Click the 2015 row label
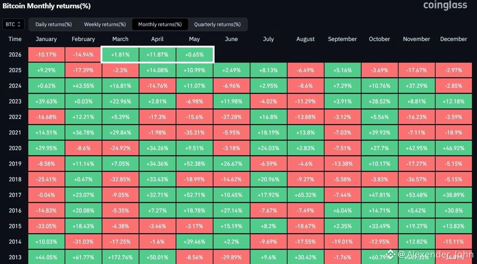The width and height of the screenshot is (477, 264). tap(15, 226)
